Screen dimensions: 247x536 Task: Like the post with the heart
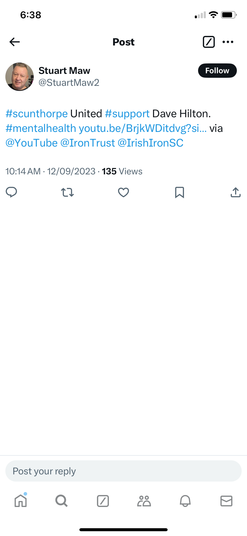[123, 192]
